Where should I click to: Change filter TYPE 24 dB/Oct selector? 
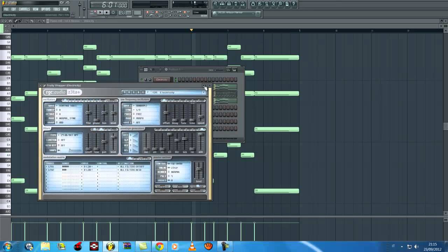69,135
